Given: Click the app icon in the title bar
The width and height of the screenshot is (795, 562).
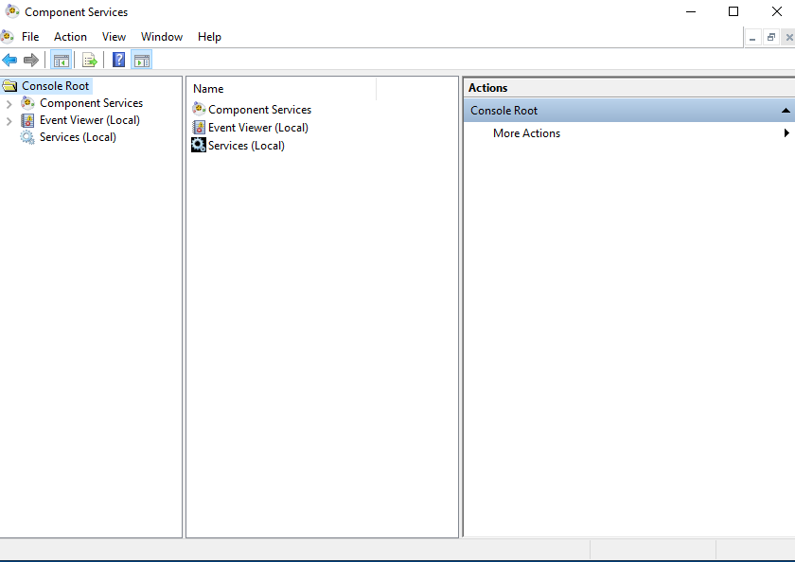Looking at the screenshot, I should click(x=12, y=11).
